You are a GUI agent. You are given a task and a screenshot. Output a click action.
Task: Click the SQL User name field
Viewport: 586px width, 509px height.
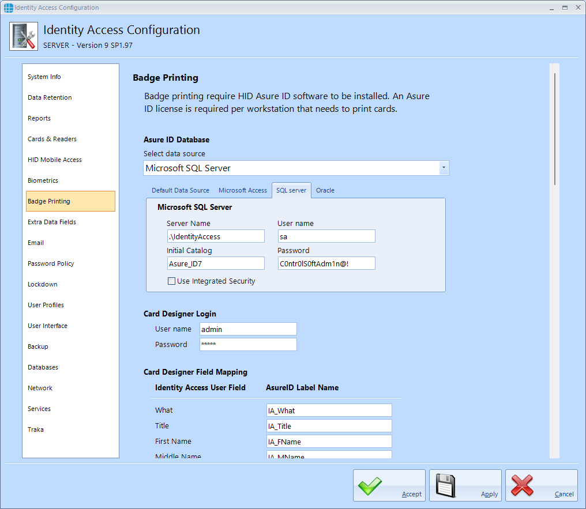[326, 236]
